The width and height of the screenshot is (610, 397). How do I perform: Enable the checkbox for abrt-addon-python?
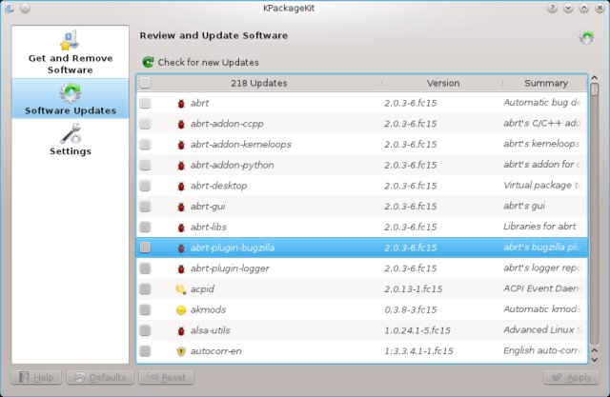[x=145, y=166]
